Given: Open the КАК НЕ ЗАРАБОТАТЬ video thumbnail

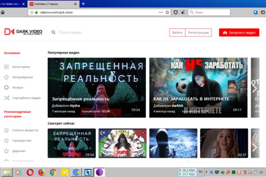Looking at the screenshot, I should pyautogui.click(x=198, y=88).
